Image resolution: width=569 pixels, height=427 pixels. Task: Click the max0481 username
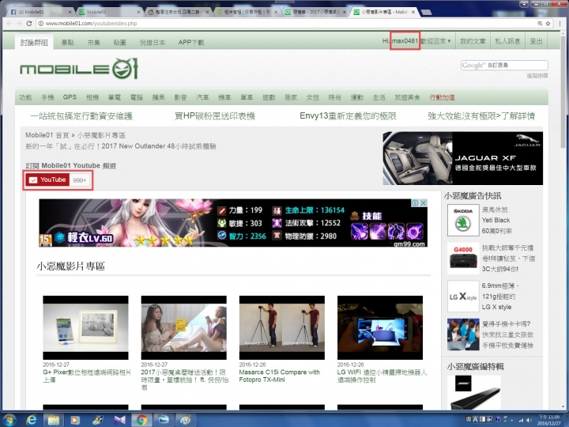(x=405, y=40)
